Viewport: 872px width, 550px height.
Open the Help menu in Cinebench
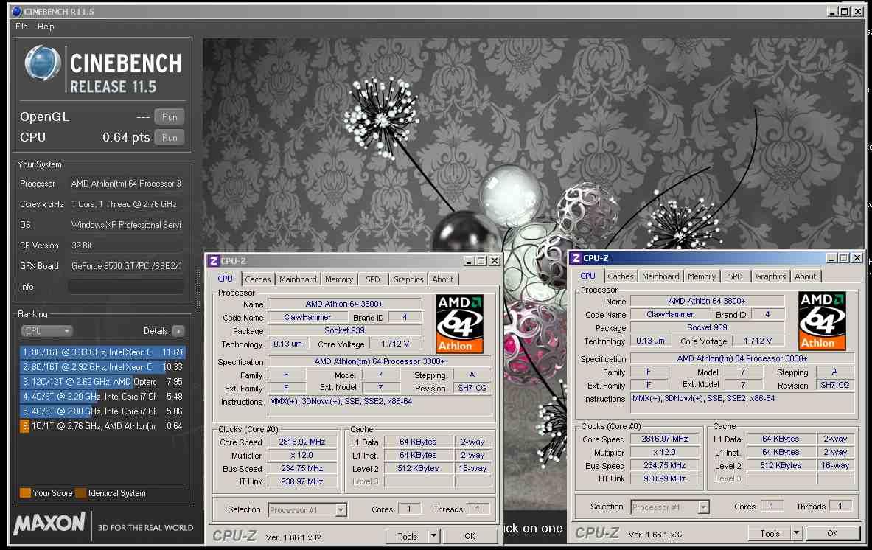(x=46, y=26)
